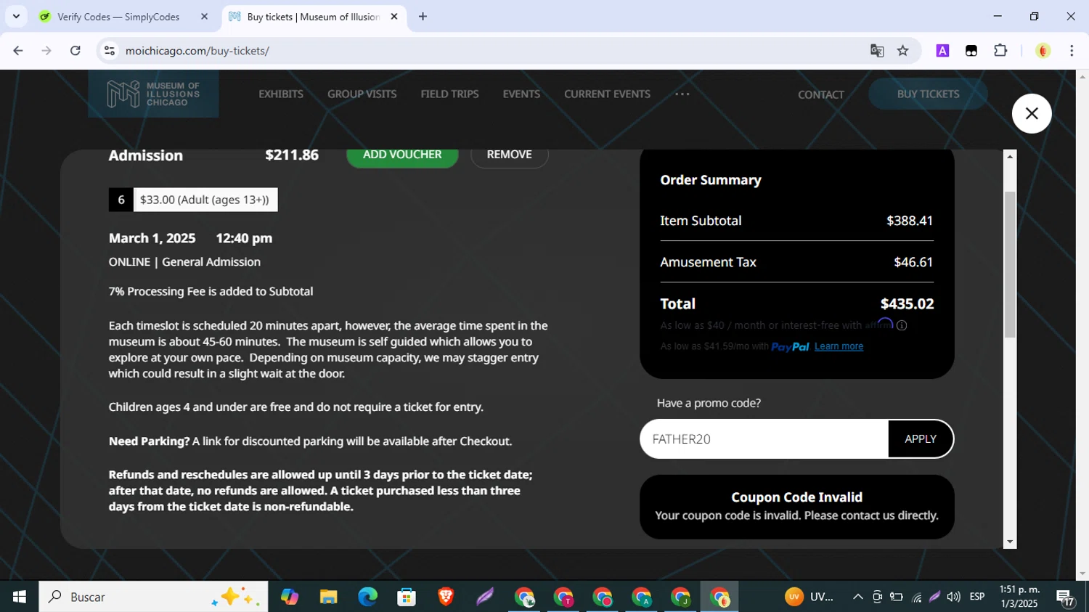Open Chrome's three-dot menu
Screen dimensions: 1089x612
click(1072, 51)
